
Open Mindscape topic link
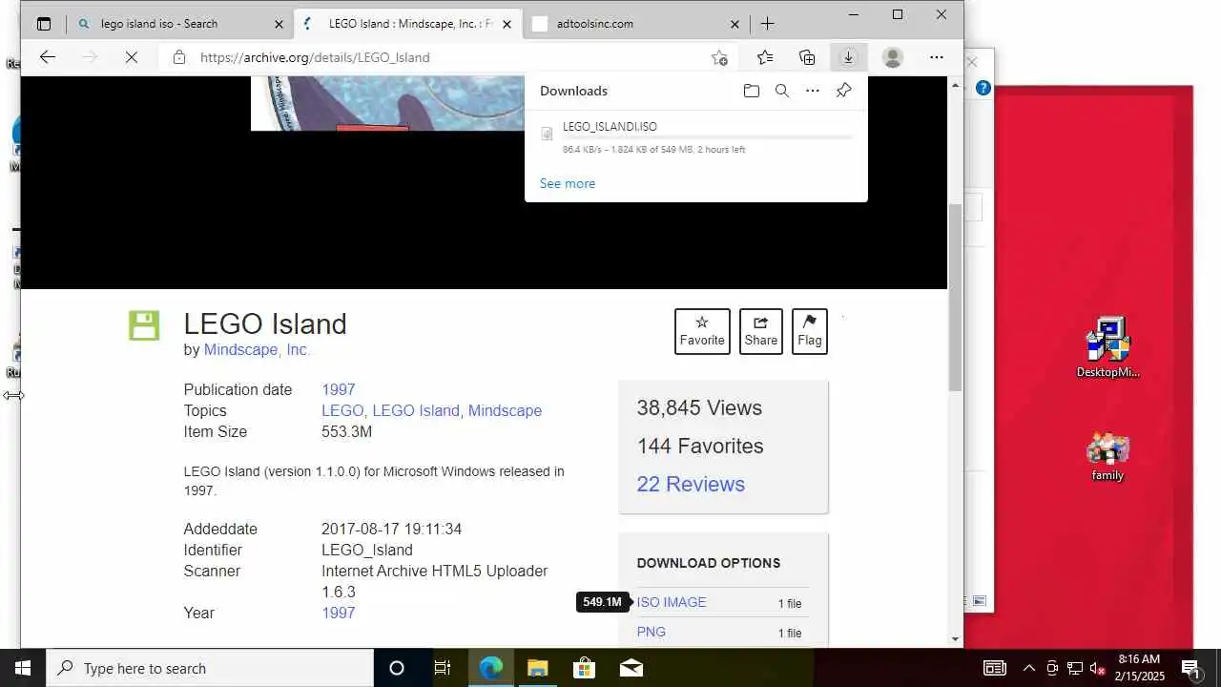[505, 411]
